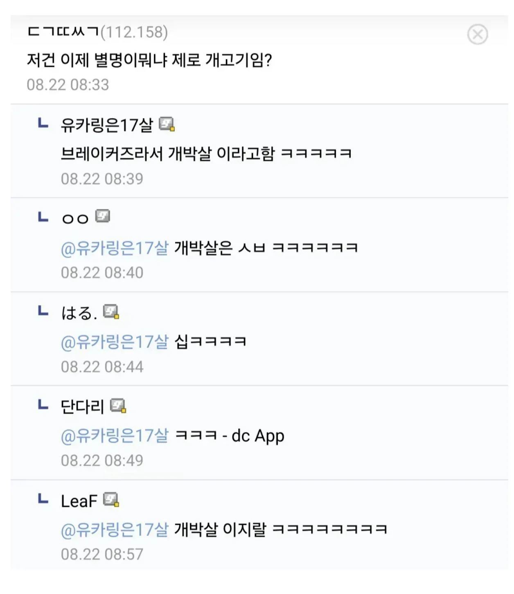The width and height of the screenshot is (514, 594).
Task: Open the profile of commenter ㄷㄱㄸㅆㄱ
Action: [63, 32]
